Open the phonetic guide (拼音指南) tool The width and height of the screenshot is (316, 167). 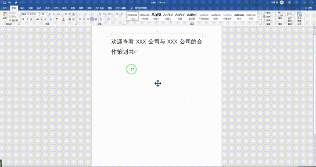click(70, 14)
